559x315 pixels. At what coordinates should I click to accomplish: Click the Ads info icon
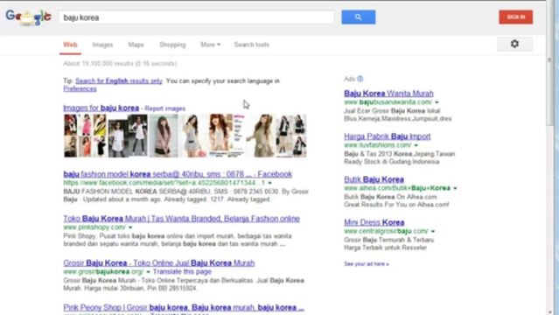(360, 79)
